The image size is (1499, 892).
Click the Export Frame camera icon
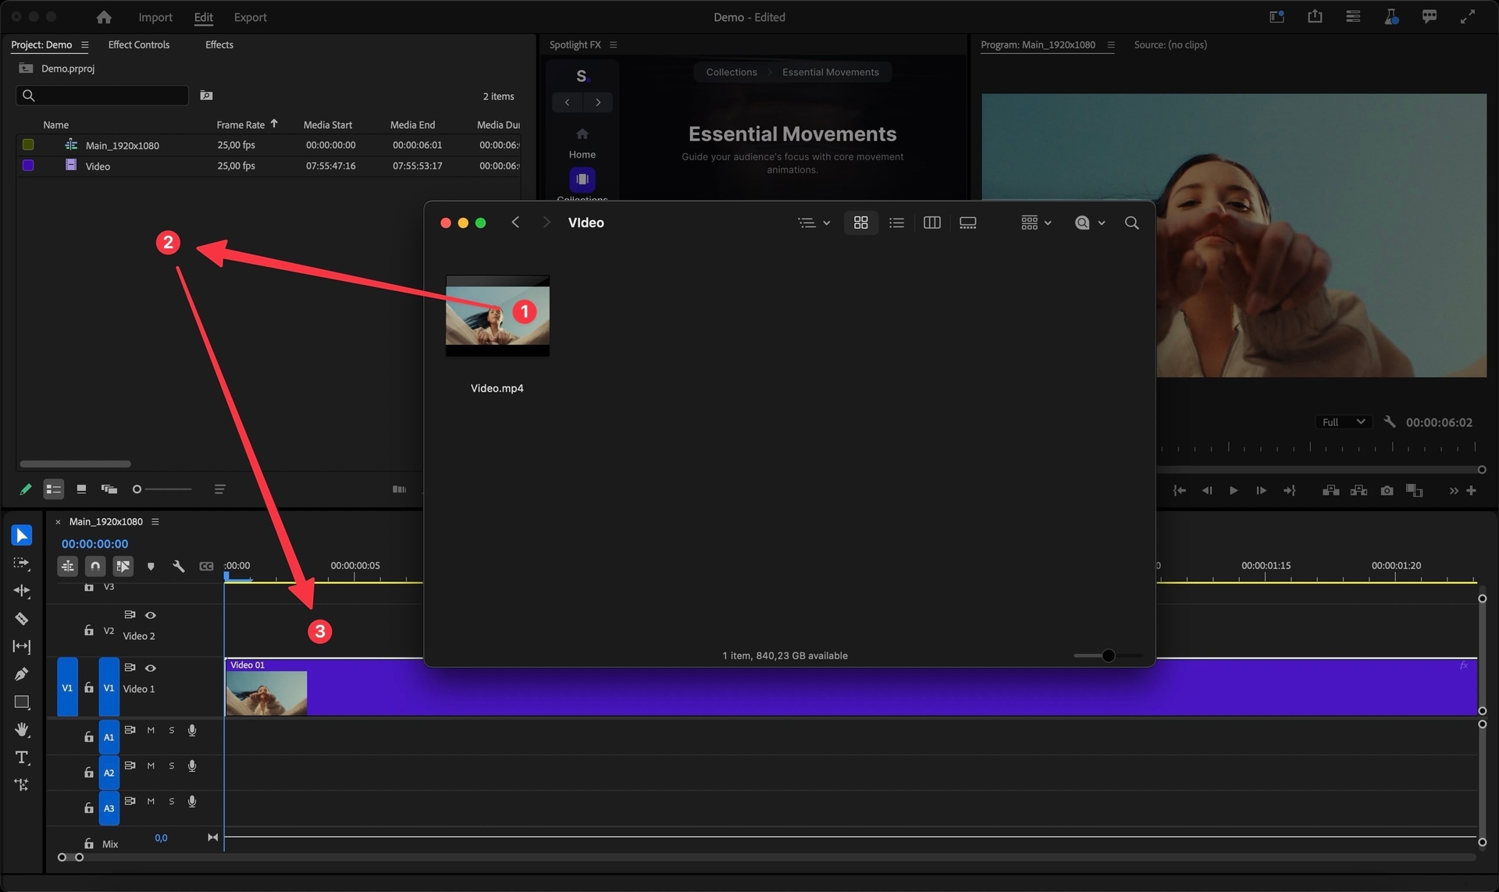tap(1387, 491)
